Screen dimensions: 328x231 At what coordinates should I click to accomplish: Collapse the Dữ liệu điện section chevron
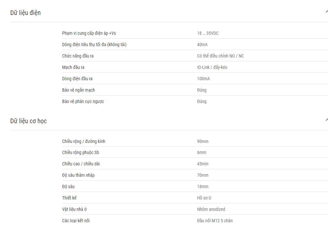[x=326, y=11]
